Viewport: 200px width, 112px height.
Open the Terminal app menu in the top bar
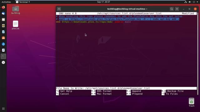(x=23, y=2)
